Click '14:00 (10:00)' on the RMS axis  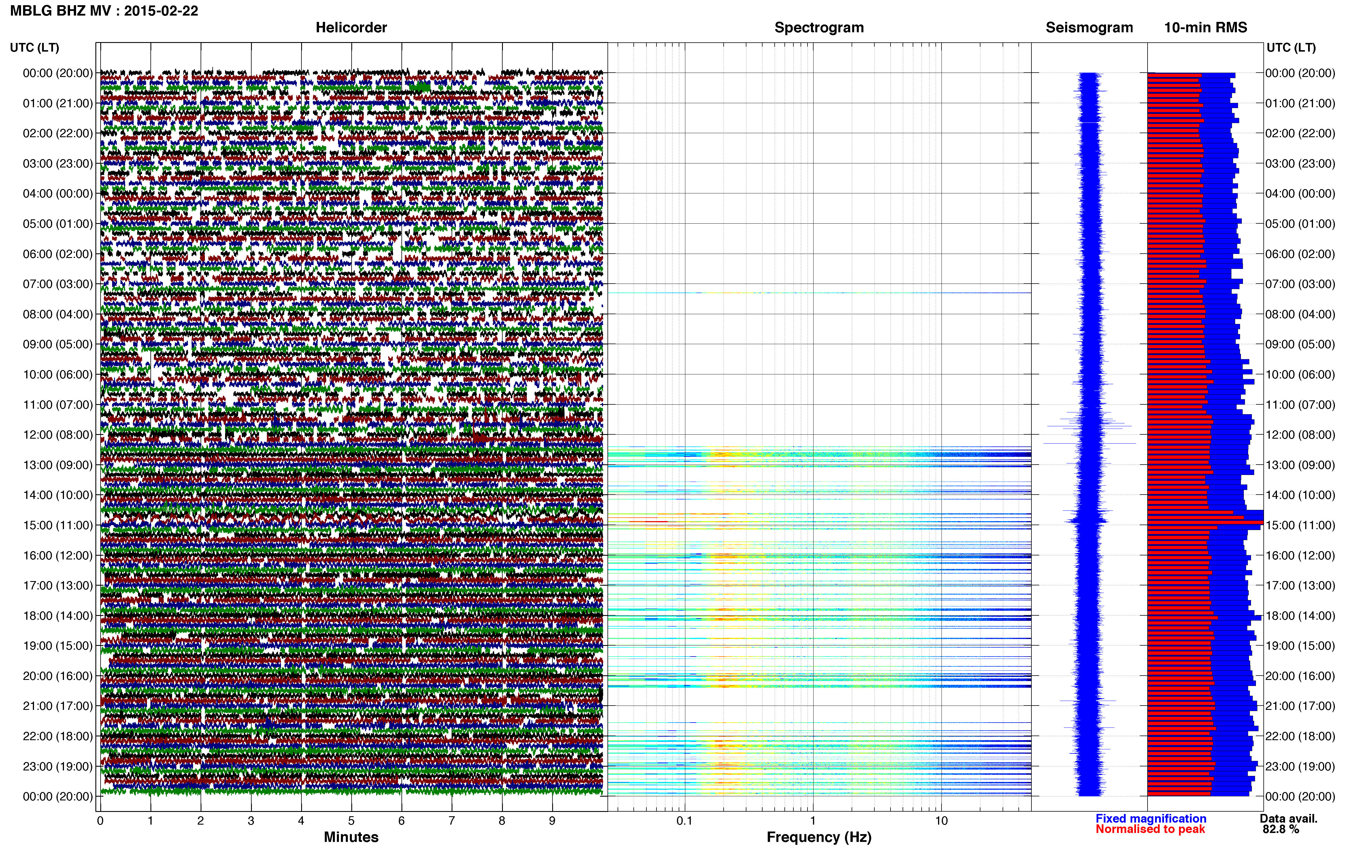tap(1300, 495)
